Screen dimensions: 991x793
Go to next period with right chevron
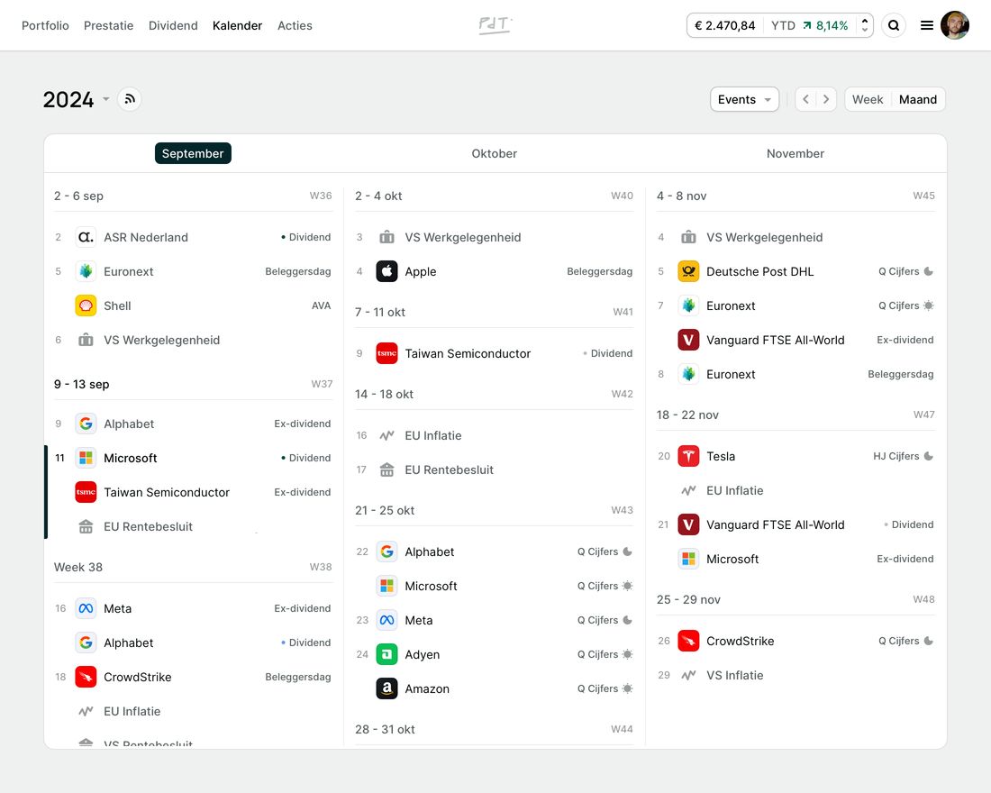pyautogui.click(x=826, y=99)
